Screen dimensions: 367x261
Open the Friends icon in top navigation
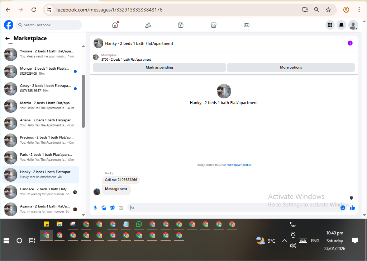(x=148, y=25)
